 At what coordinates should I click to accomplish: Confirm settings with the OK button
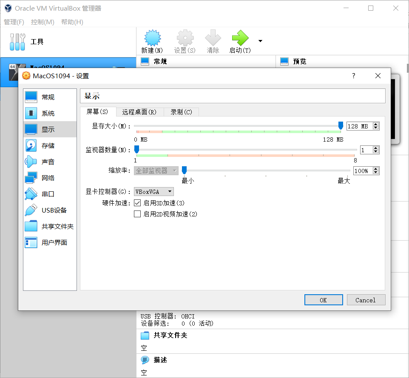tap(324, 300)
